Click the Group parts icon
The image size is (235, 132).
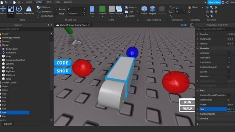(126, 7)
